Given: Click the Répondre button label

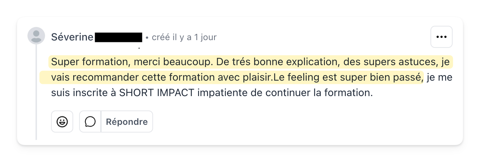Looking at the screenshot, I should [126, 122].
